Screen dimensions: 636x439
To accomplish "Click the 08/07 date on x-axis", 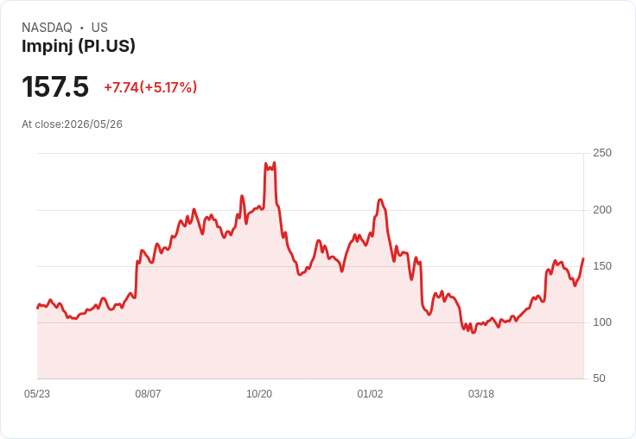I will pyautogui.click(x=148, y=394).
